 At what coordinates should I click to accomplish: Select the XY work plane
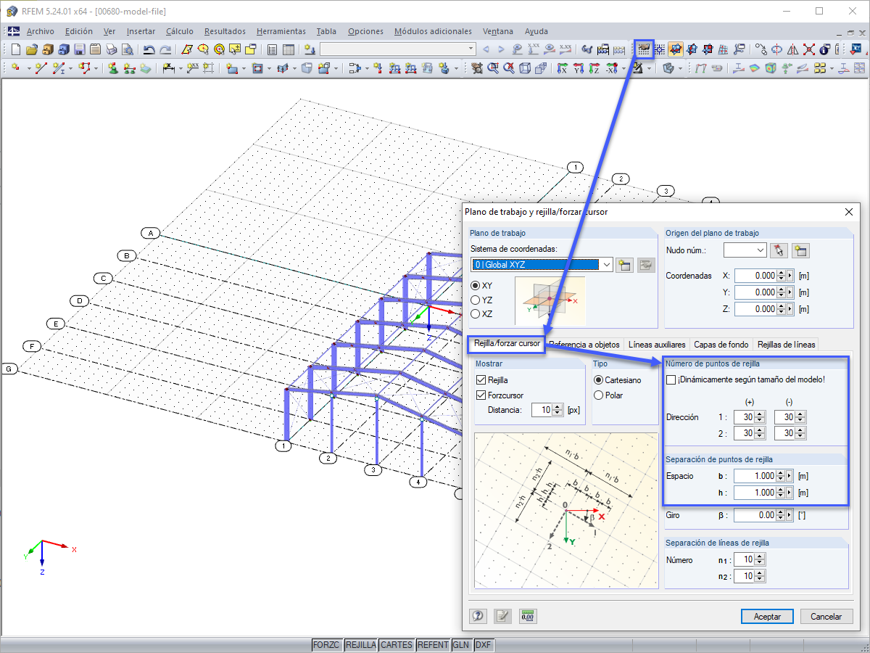[476, 286]
